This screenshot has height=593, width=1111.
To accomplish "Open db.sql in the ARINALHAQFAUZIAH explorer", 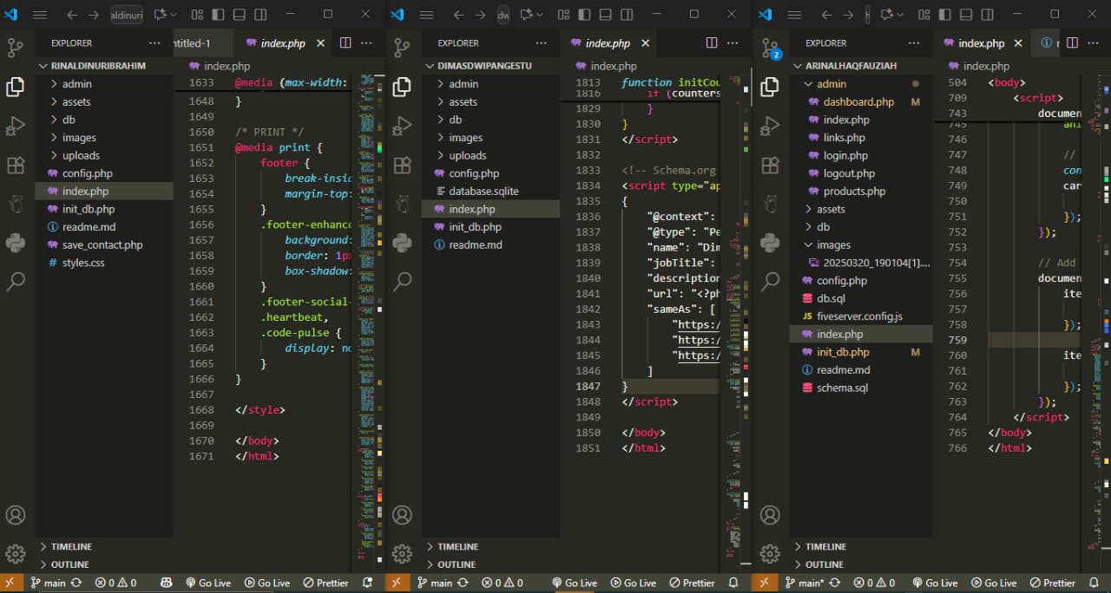I will pyautogui.click(x=832, y=298).
